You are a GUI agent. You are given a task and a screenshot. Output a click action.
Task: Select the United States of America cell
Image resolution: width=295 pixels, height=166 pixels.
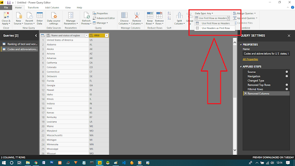[x=67, y=40]
